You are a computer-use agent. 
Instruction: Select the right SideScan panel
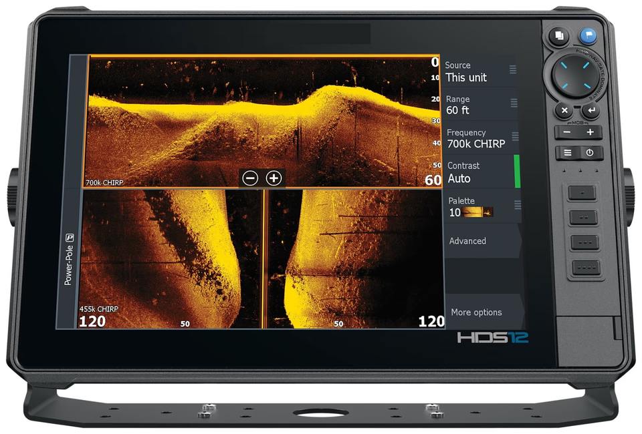[355, 258]
